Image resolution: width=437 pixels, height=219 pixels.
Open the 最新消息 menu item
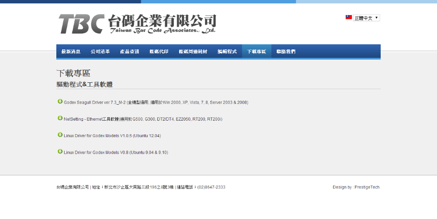click(x=71, y=51)
